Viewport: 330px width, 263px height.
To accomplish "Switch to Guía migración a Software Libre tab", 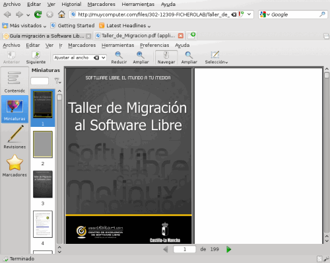I will click(46, 36).
